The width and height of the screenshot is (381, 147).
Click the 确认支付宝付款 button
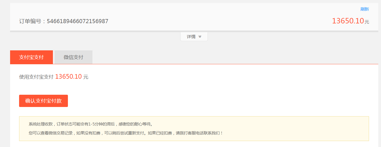(x=43, y=101)
